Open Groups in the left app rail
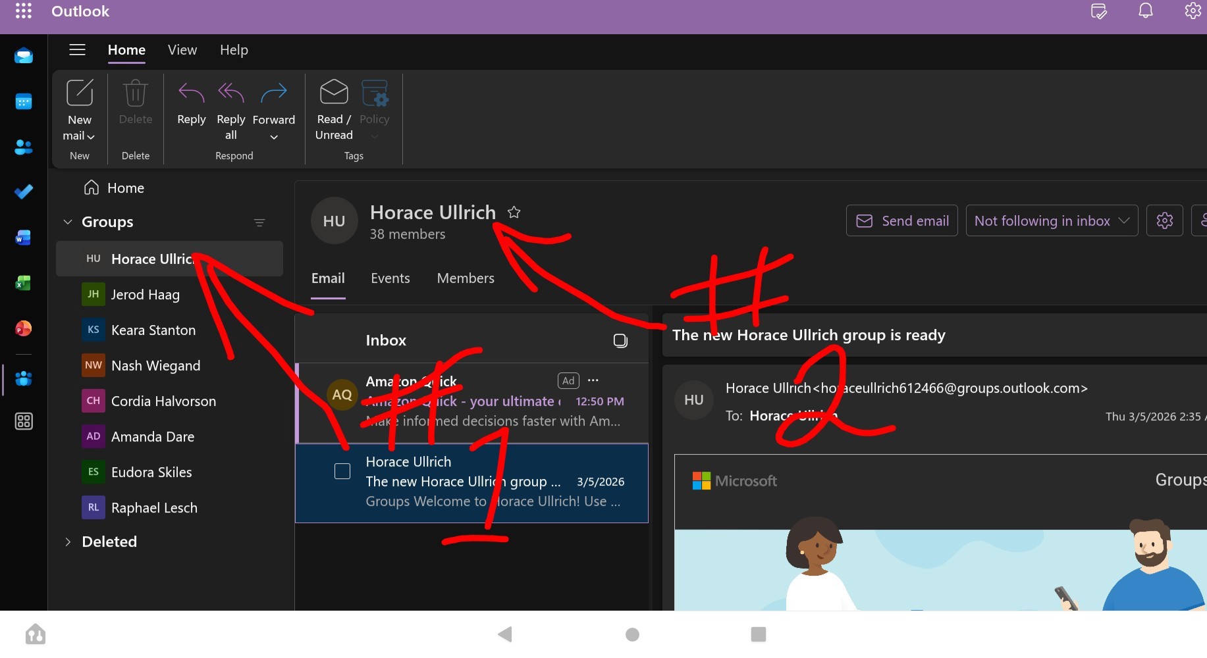This screenshot has height=658, width=1207. tap(24, 379)
